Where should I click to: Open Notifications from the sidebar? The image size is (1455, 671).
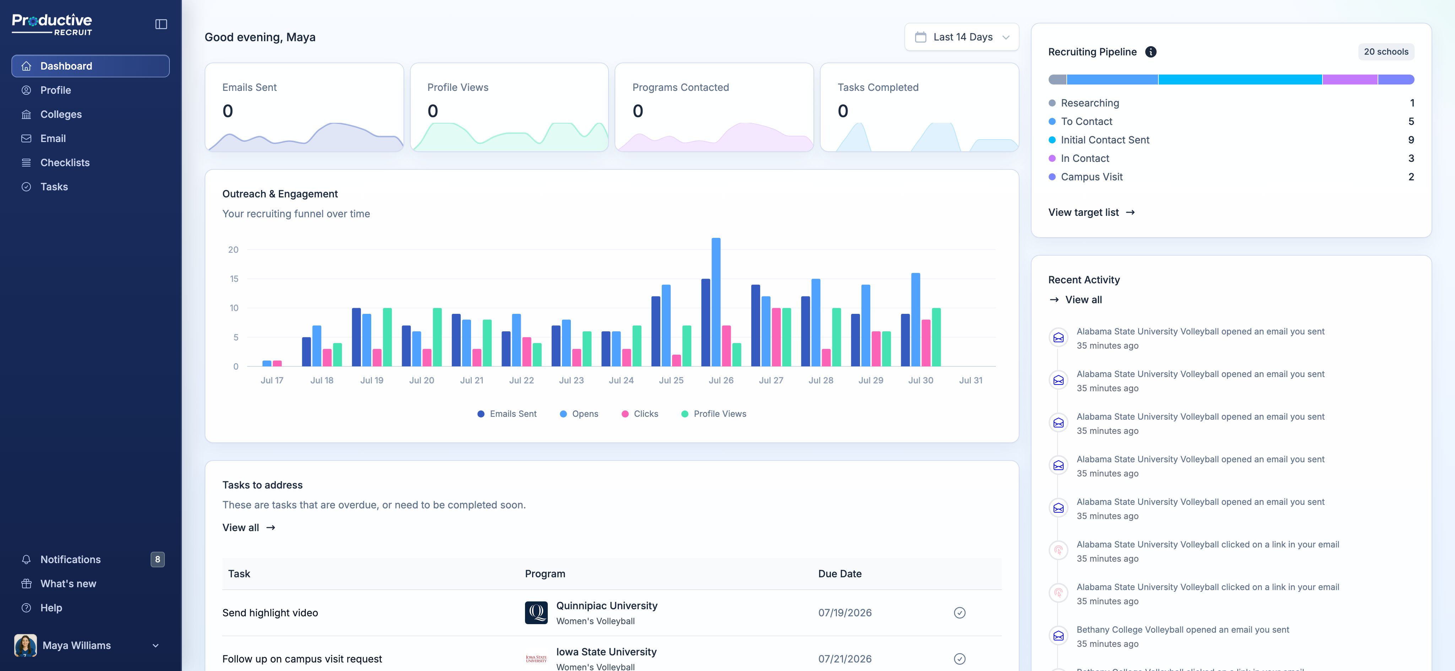pyautogui.click(x=90, y=559)
